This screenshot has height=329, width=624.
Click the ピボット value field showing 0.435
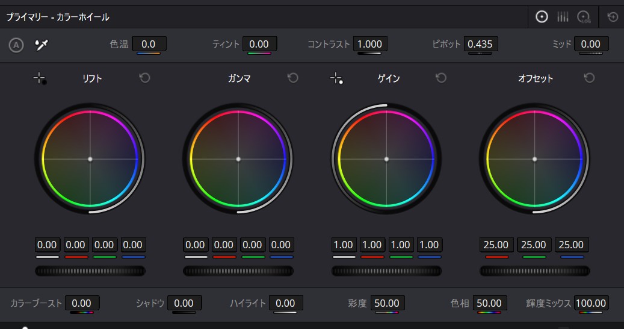(x=480, y=44)
